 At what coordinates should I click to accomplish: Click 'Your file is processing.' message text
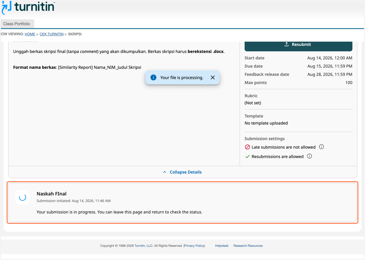click(x=182, y=78)
